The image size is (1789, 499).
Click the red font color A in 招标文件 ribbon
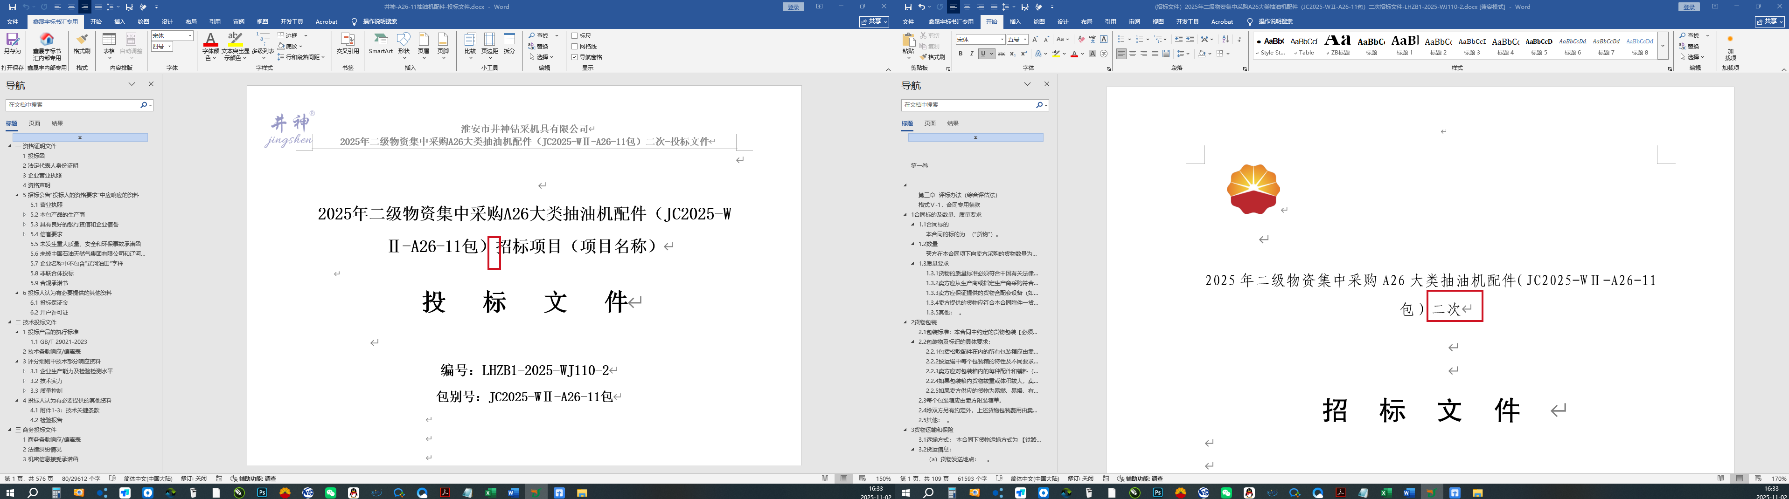1074,54
